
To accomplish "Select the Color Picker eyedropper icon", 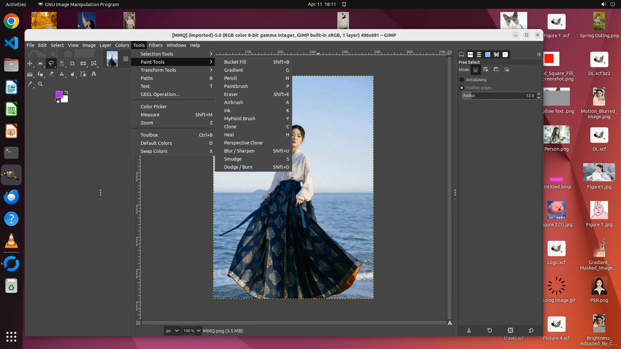I will pyautogui.click(x=30, y=84).
